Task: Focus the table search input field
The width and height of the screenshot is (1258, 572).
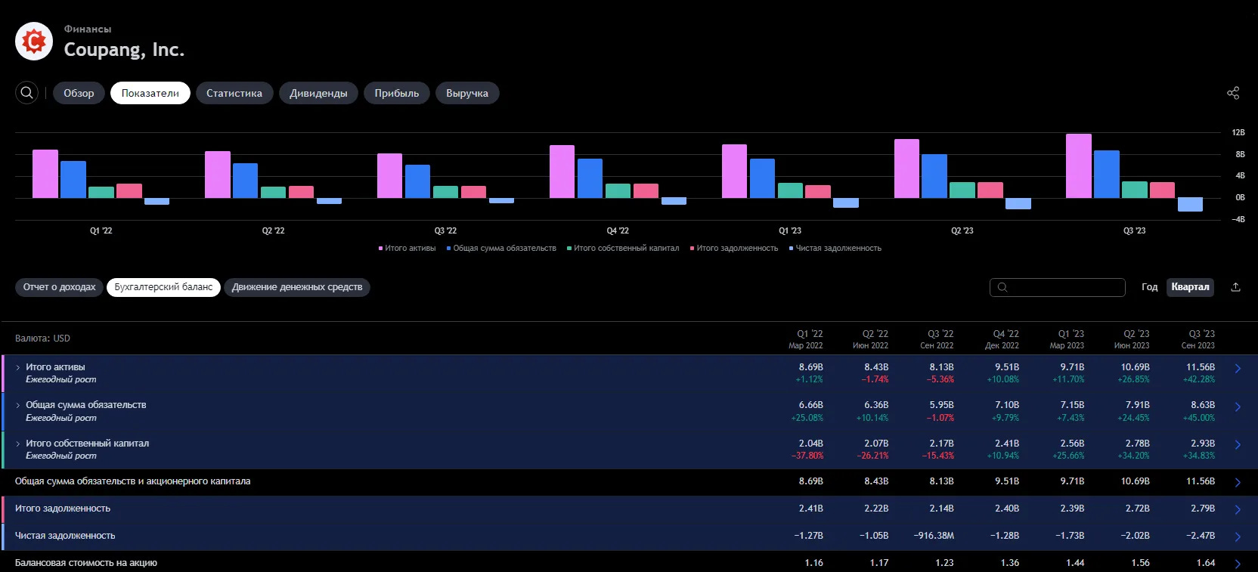Action: [1058, 287]
